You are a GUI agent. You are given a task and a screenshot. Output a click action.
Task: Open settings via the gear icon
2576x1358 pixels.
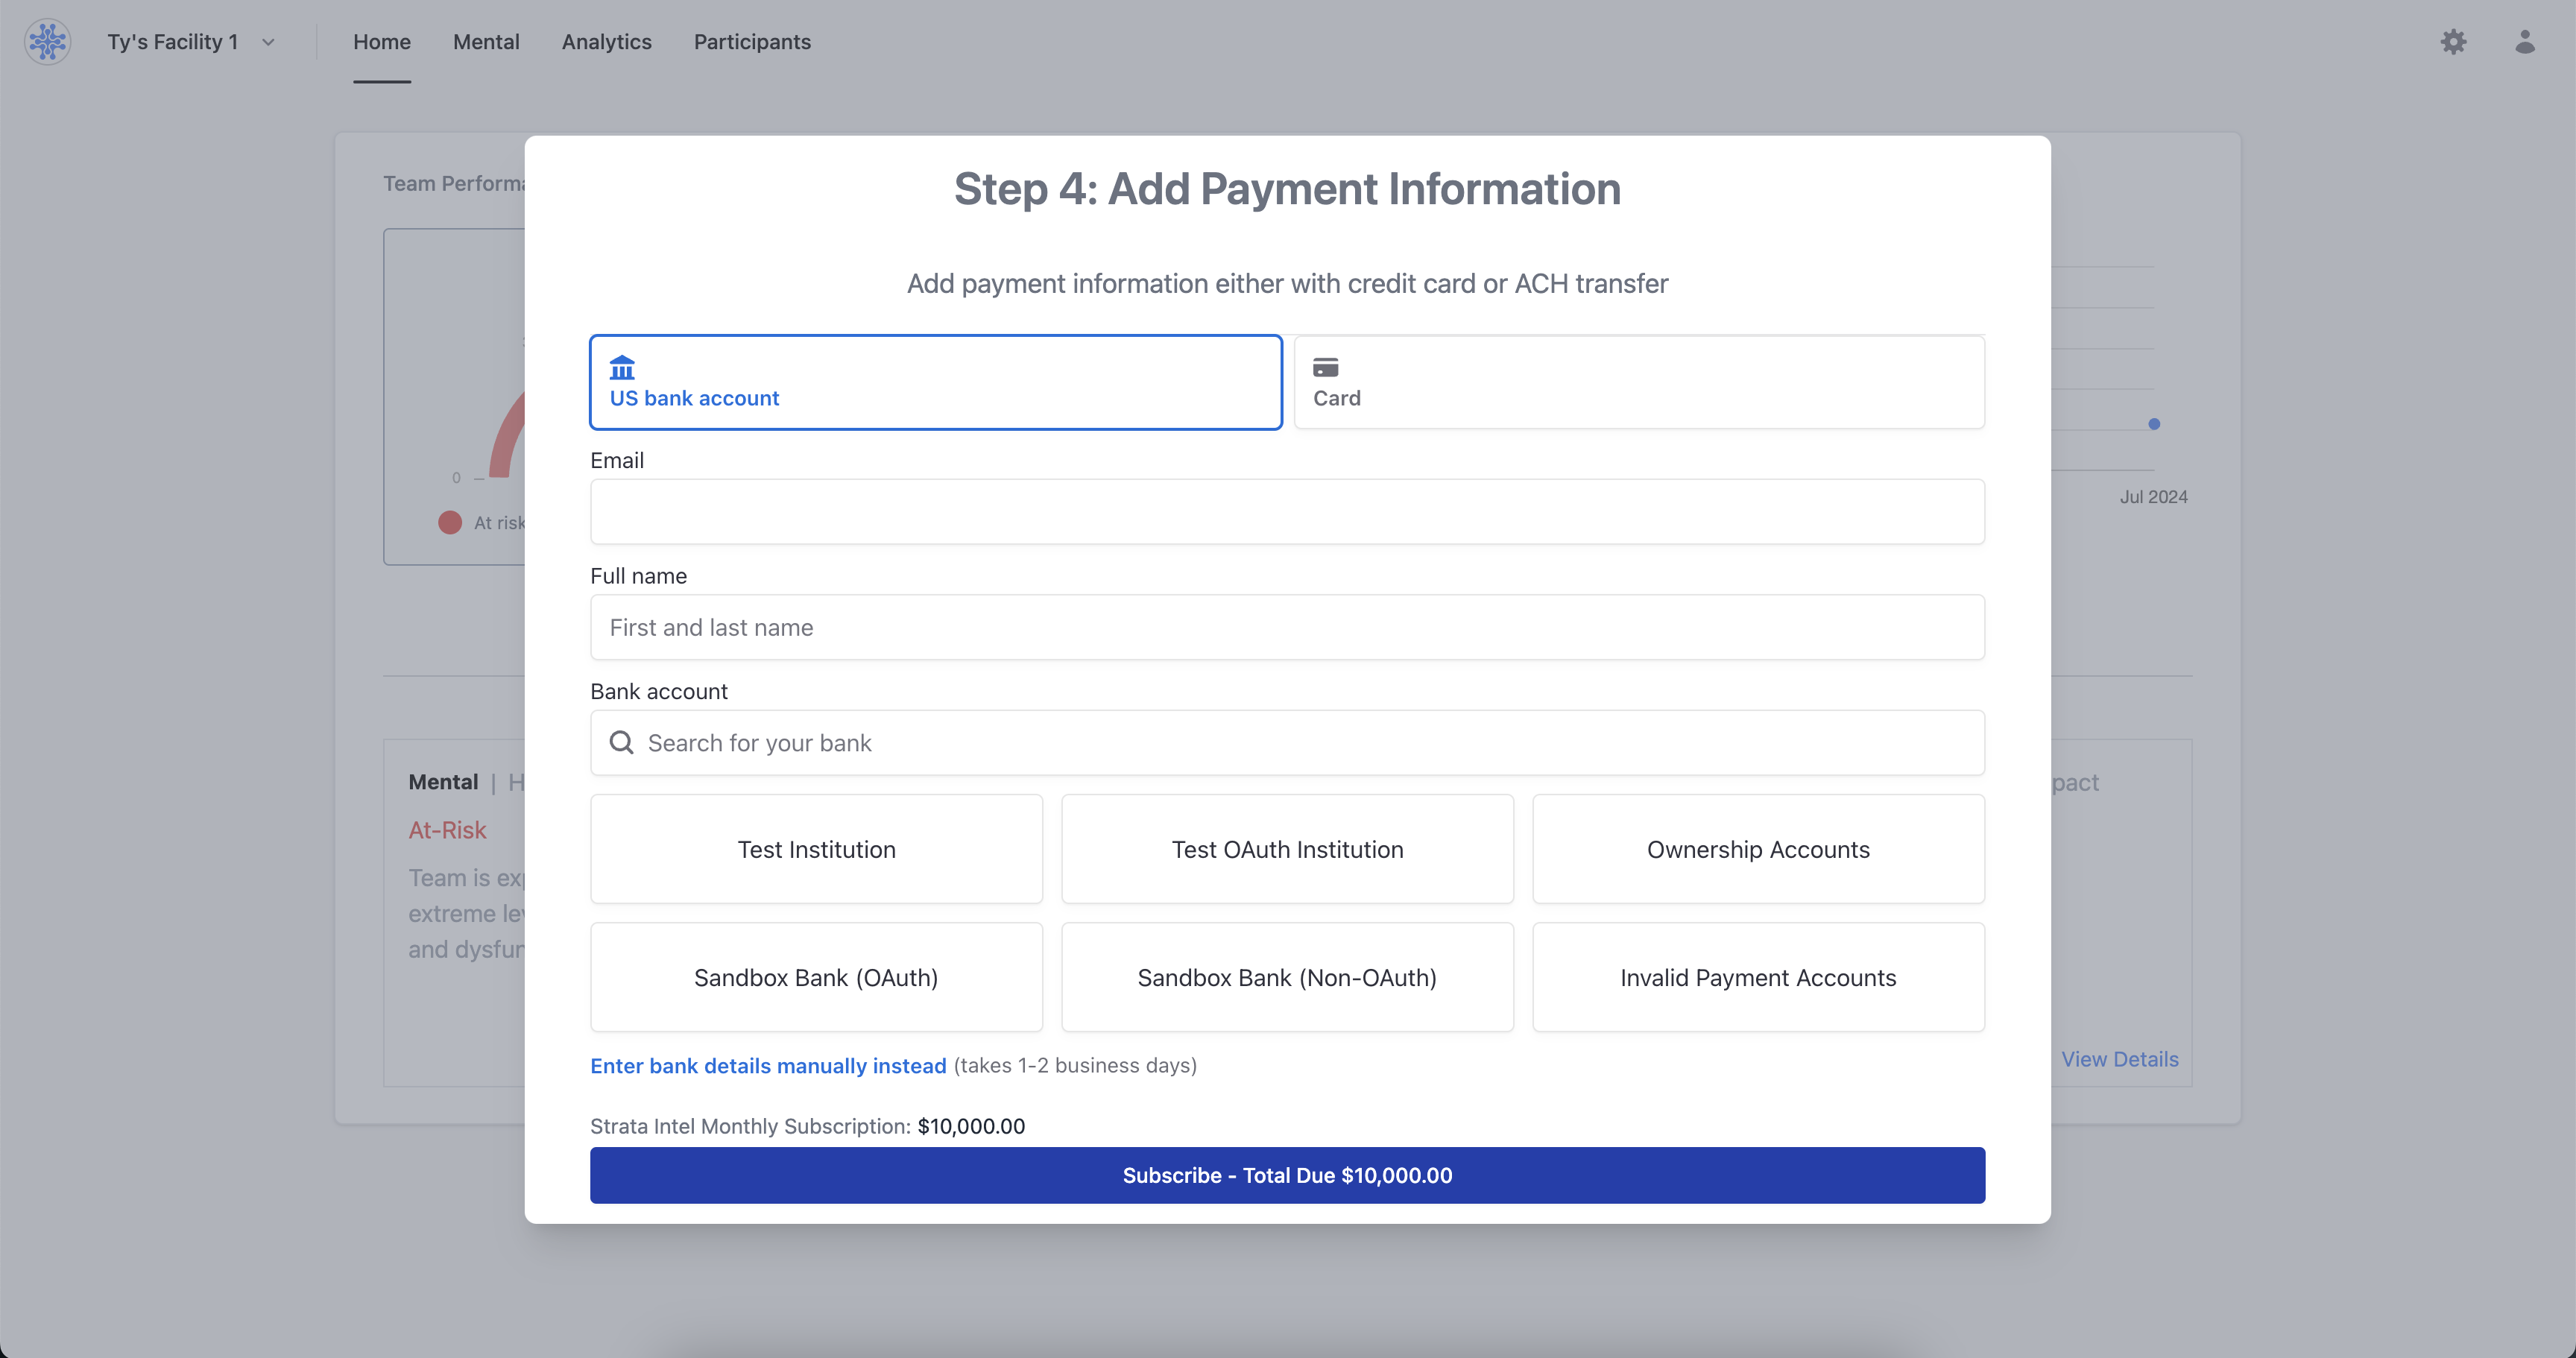[x=2453, y=42]
